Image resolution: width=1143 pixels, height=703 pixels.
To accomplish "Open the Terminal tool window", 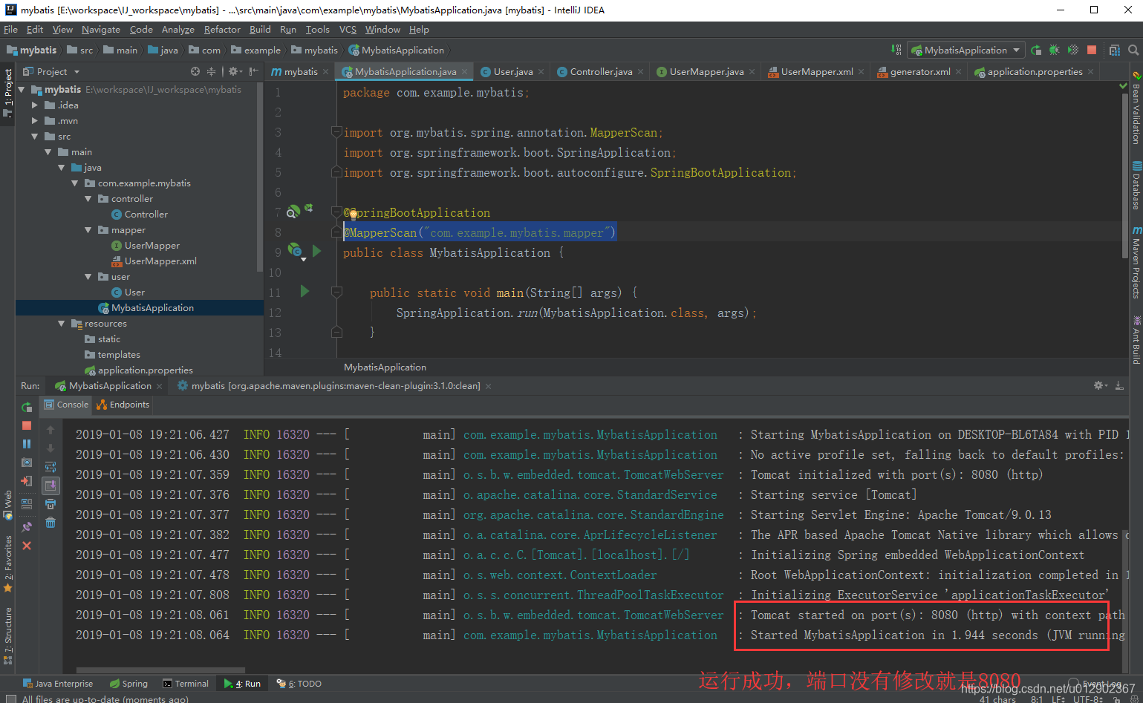I will [186, 684].
